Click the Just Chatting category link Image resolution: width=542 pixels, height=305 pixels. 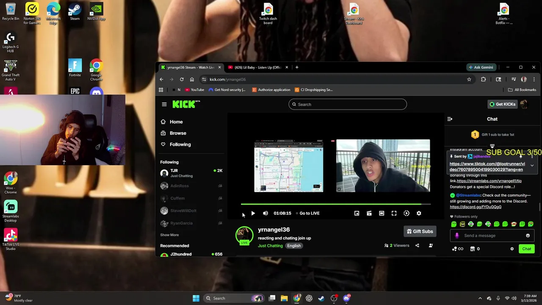(270, 246)
